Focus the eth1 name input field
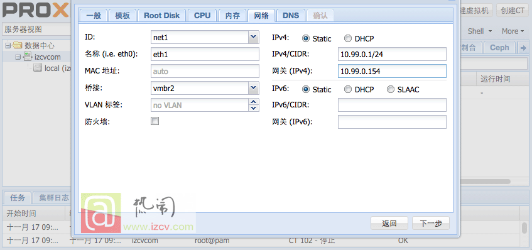This screenshot has width=532, height=250. [205, 54]
